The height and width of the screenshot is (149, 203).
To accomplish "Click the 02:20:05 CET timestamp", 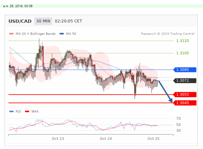I will [x=68, y=21].
